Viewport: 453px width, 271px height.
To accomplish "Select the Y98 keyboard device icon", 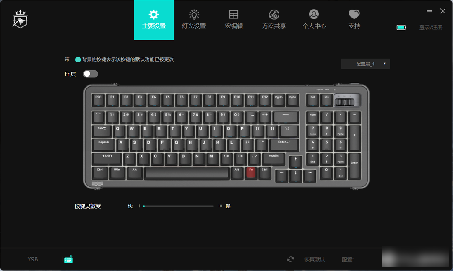I will click(68, 259).
